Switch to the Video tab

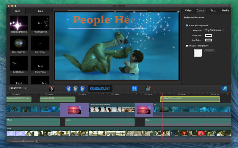pyautogui.click(x=188, y=10)
